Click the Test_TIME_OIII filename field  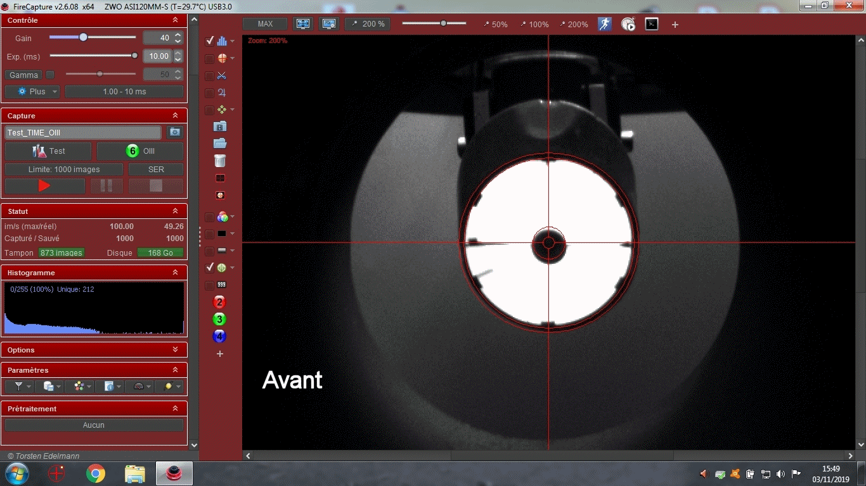(x=83, y=133)
